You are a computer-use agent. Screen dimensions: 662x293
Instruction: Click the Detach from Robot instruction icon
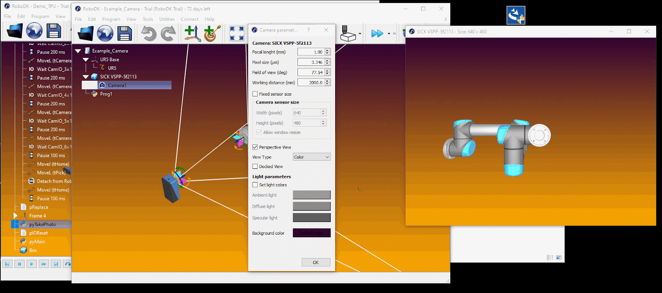pyautogui.click(x=31, y=181)
